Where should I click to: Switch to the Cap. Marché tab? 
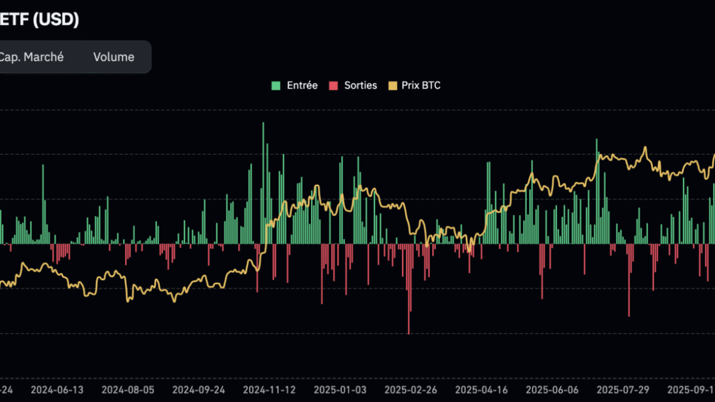coord(32,56)
